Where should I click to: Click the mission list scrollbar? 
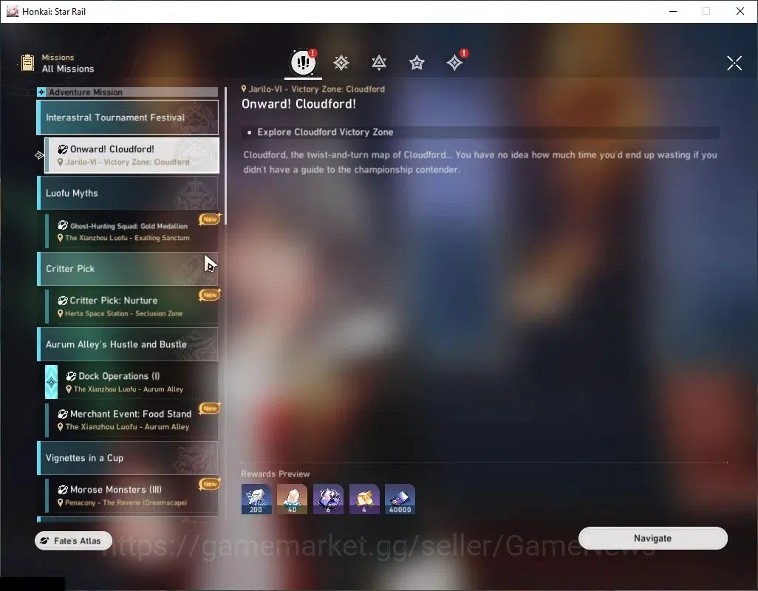click(x=225, y=156)
